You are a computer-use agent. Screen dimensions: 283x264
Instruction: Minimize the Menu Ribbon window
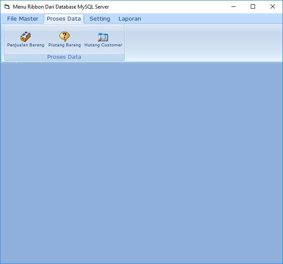[x=234, y=7]
